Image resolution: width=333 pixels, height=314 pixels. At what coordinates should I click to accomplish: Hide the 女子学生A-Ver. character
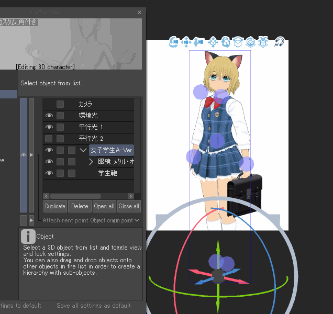(x=49, y=150)
